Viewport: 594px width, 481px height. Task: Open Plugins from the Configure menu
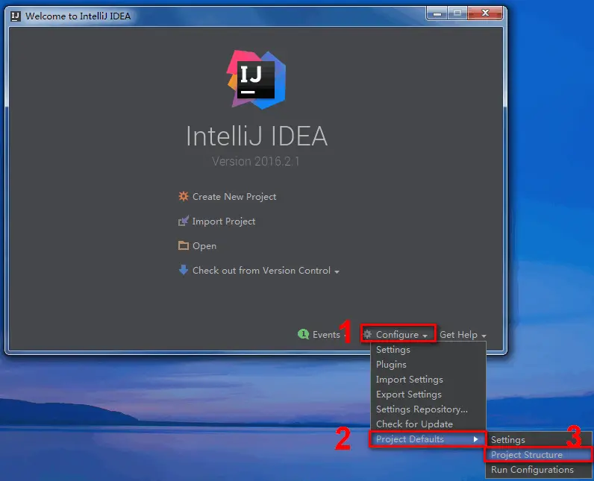[428, 365]
